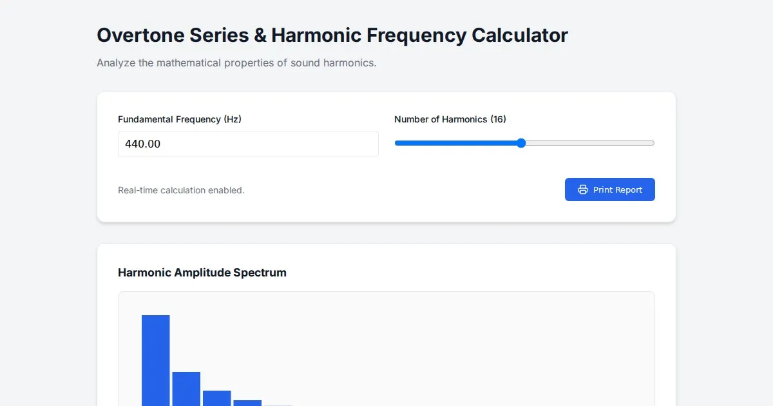Click the 440.00 frequency value
The image size is (773, 406).
coord(143,144)
